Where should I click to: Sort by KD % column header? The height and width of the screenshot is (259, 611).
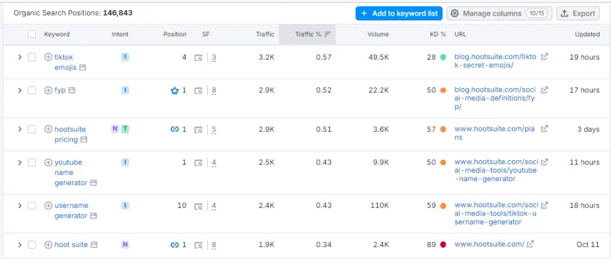(x=438, y=35)
